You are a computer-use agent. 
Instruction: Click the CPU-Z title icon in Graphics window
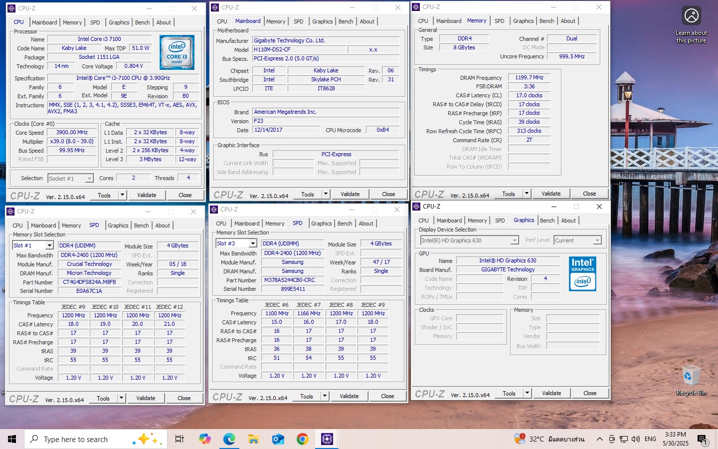[x=416, y=207]
